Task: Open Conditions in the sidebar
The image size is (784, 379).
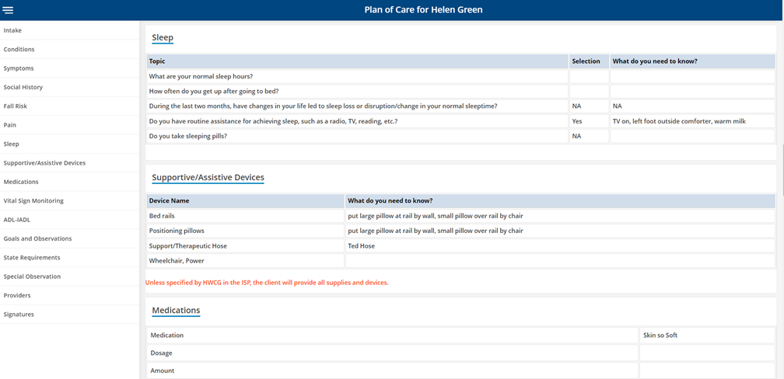Action: click(x=19, y=49)
